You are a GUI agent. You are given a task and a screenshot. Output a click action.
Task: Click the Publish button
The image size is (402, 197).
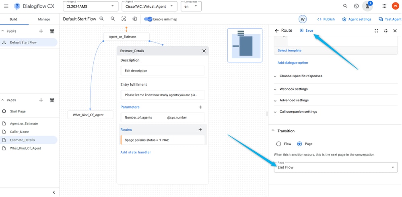coord(326,19)
